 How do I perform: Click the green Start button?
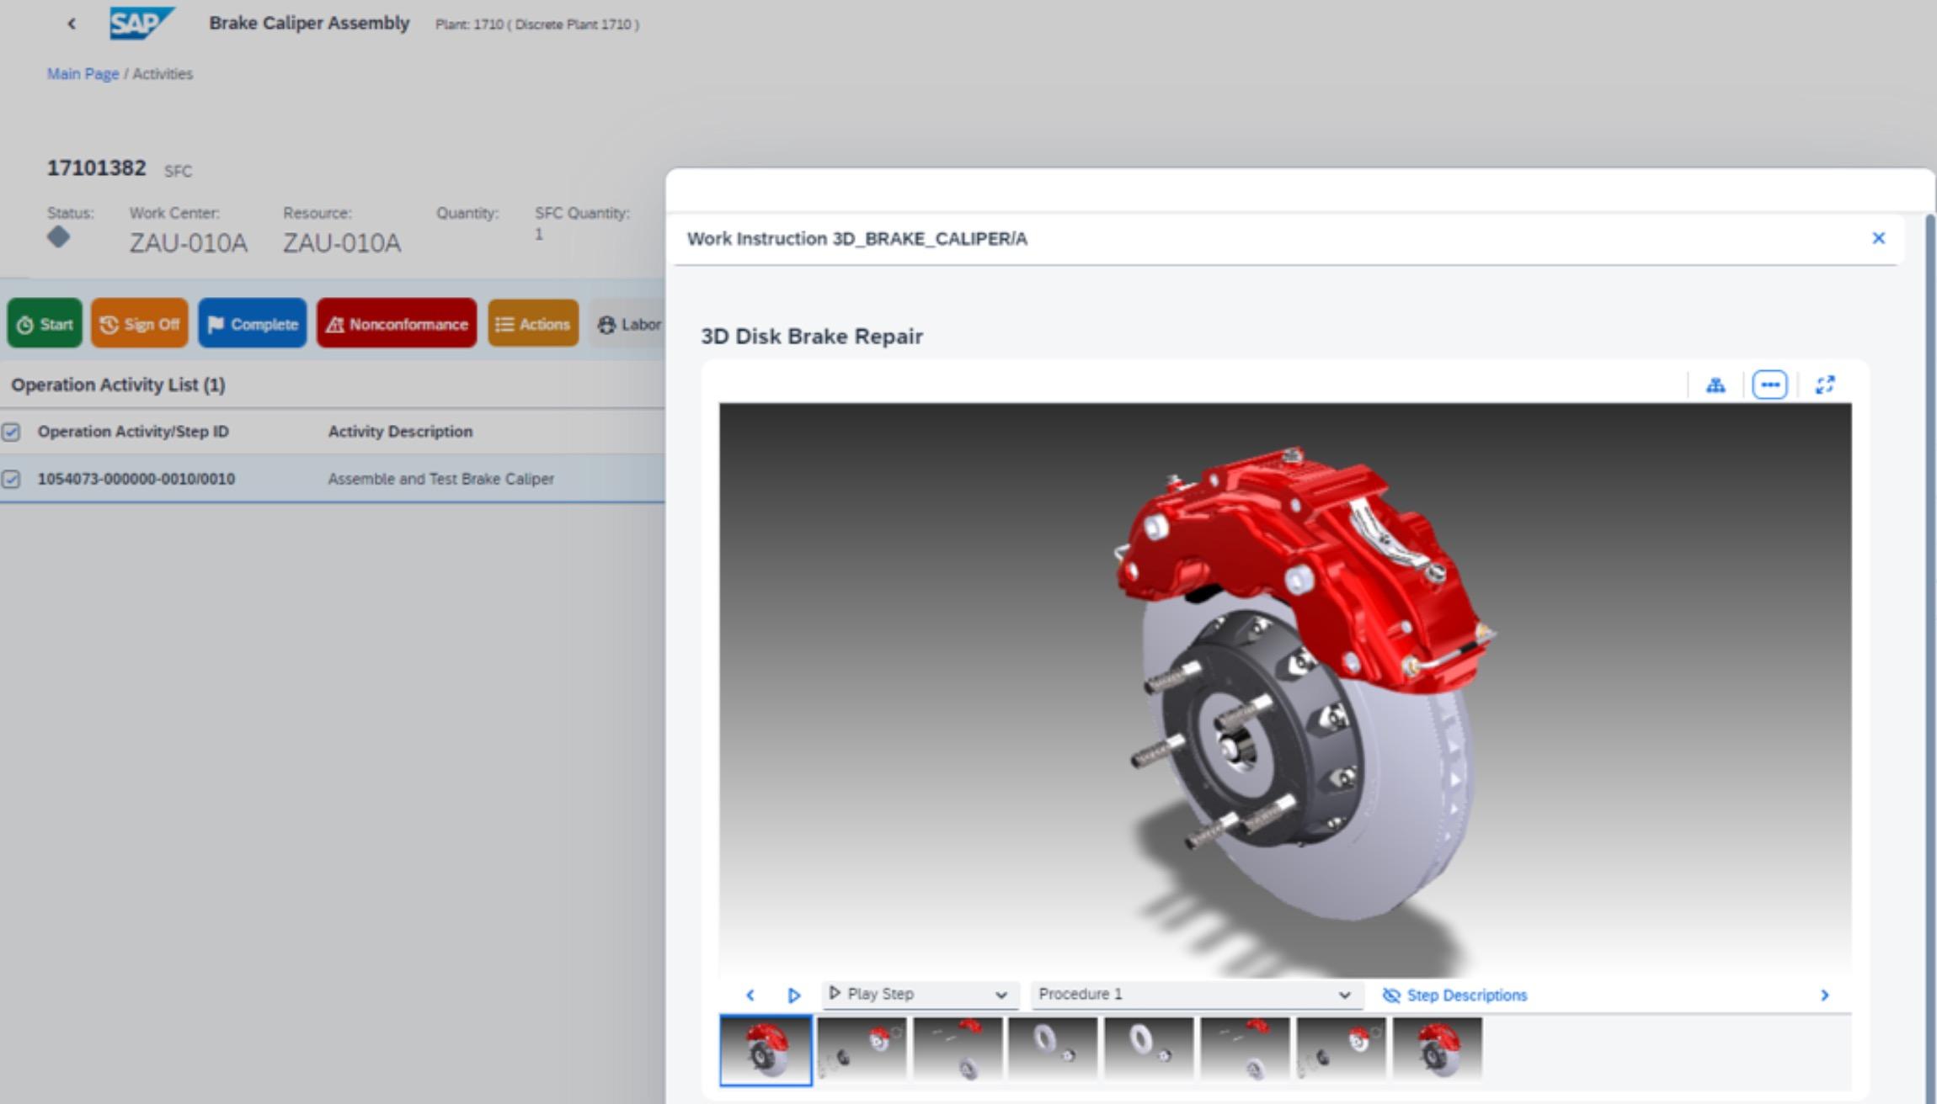(x=45, y=324)
